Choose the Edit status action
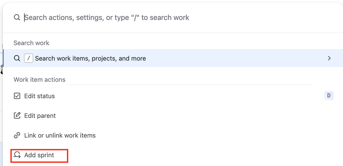 (x=39, y=96)
